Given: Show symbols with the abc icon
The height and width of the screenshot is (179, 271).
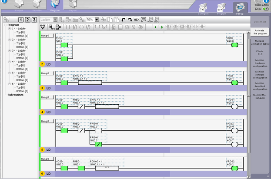Looking at the screenshot, I should click(x=157, y=20).
